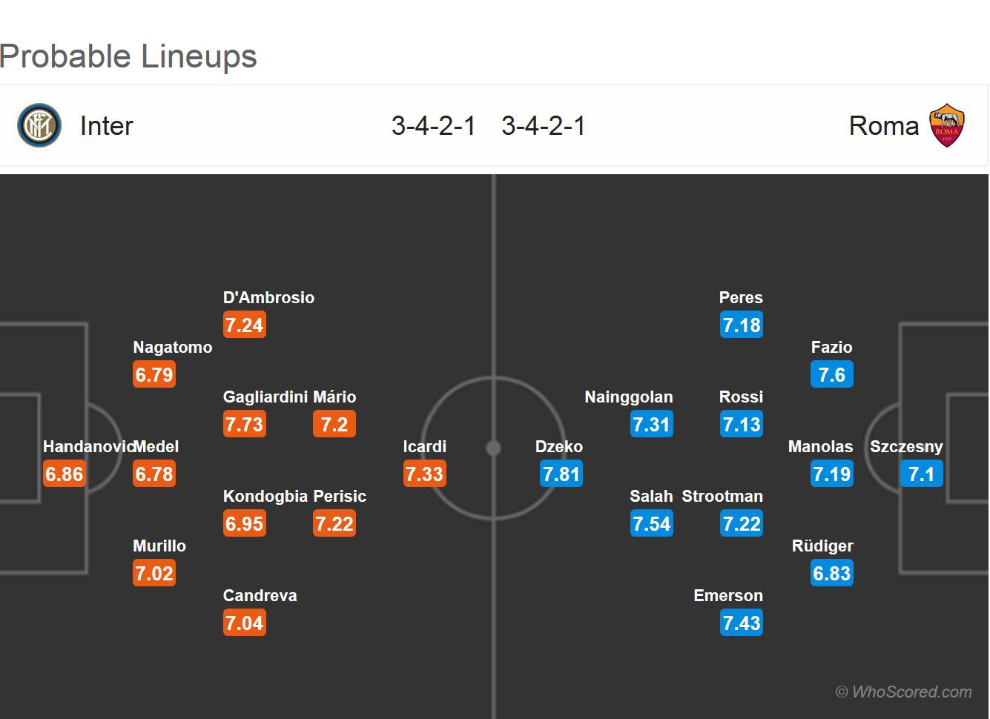The width and height of the screenshot is (990, 719).
Task: Select Candreva's 7.04 rating badge
Action: click(x=244, y=623)
